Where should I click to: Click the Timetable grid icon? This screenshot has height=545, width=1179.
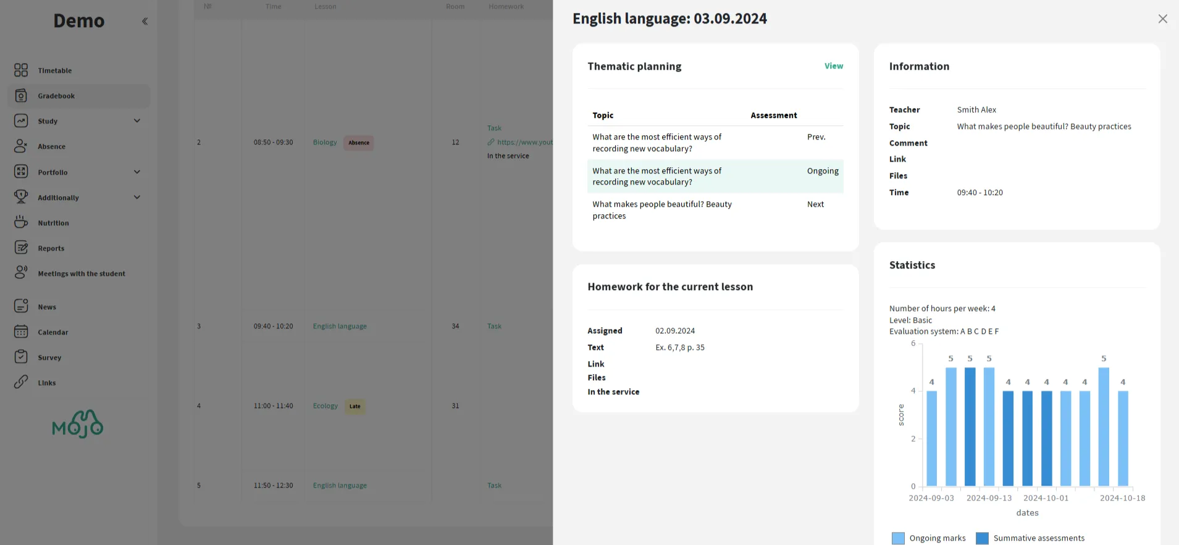21,70
